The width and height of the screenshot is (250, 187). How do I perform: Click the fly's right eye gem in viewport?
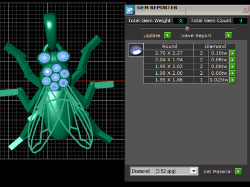pos(63,56)
